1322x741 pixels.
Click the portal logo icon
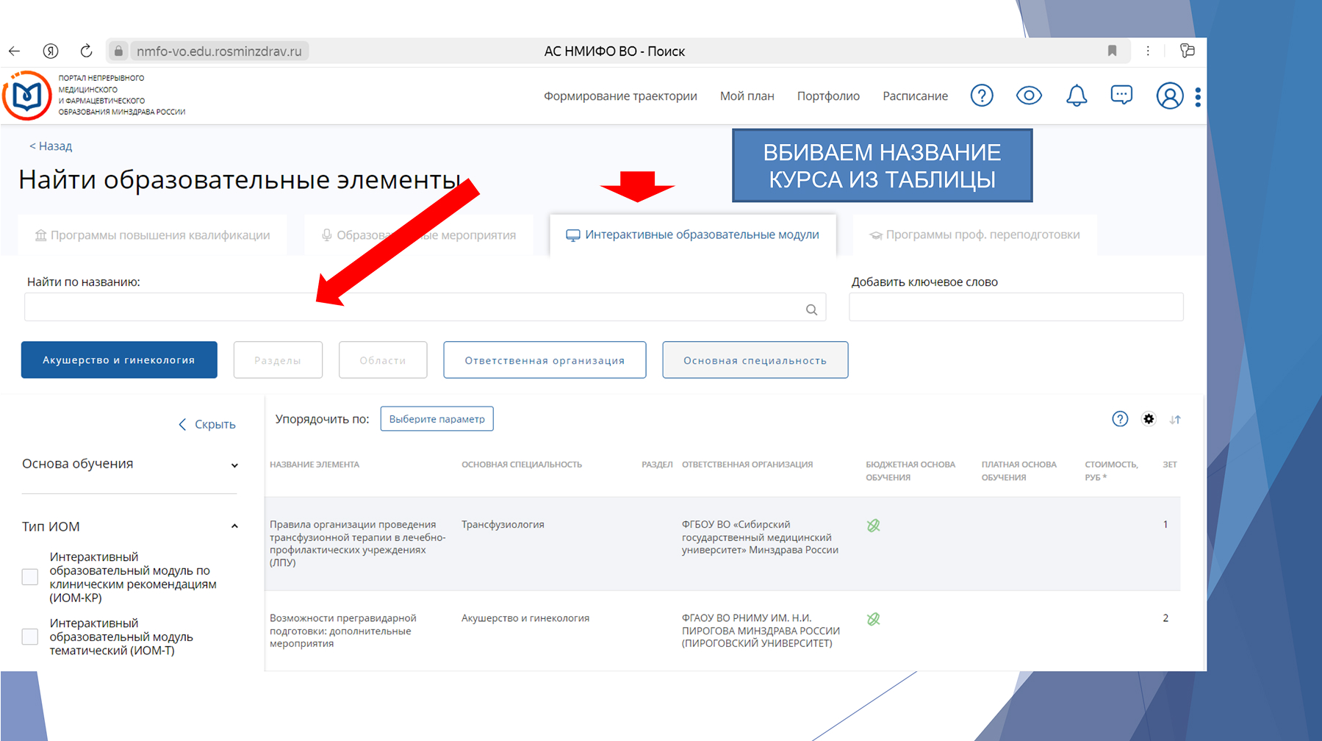[26, 95]
